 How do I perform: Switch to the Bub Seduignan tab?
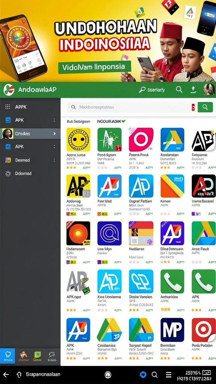pyautogui.click(x=78, y=121)
